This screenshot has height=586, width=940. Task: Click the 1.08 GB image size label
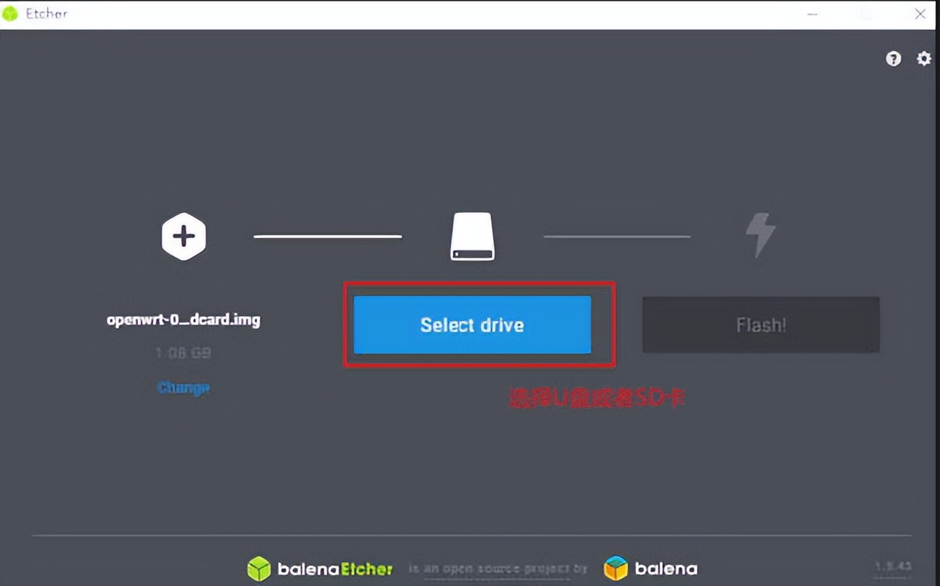tap(184, 352)
